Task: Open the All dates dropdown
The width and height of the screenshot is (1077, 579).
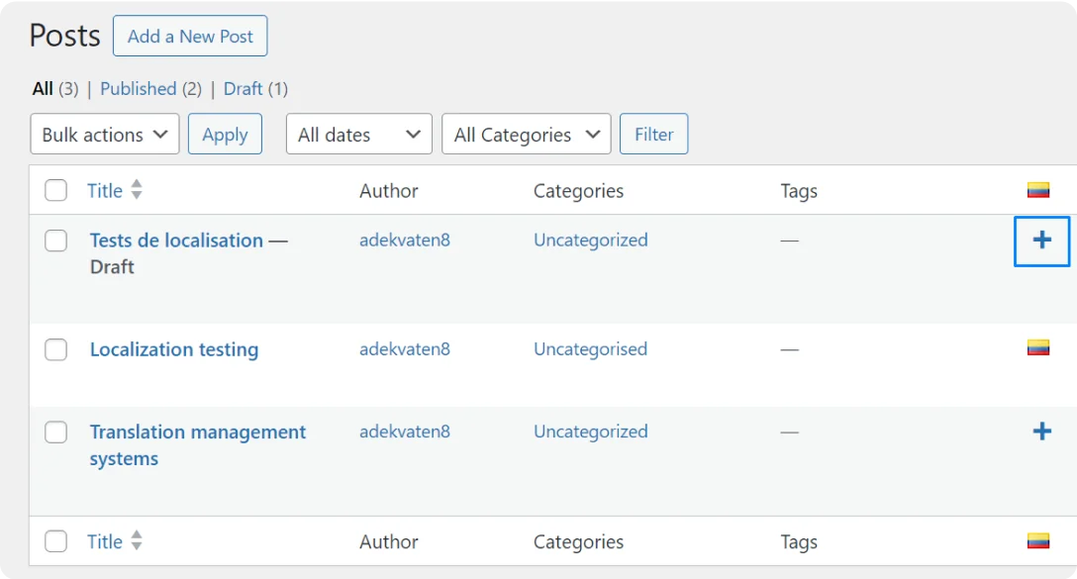Action: (358, 134)
